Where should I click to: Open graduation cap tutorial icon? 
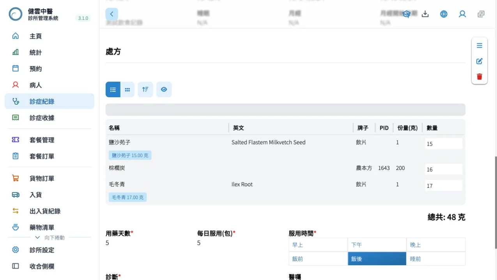point(407,14)
